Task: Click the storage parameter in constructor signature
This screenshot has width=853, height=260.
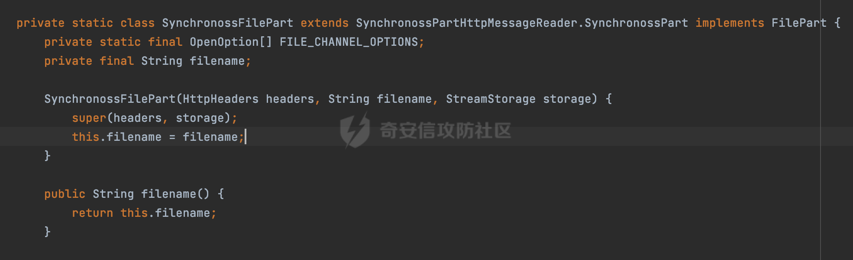Action: click(x=567, y=99)
